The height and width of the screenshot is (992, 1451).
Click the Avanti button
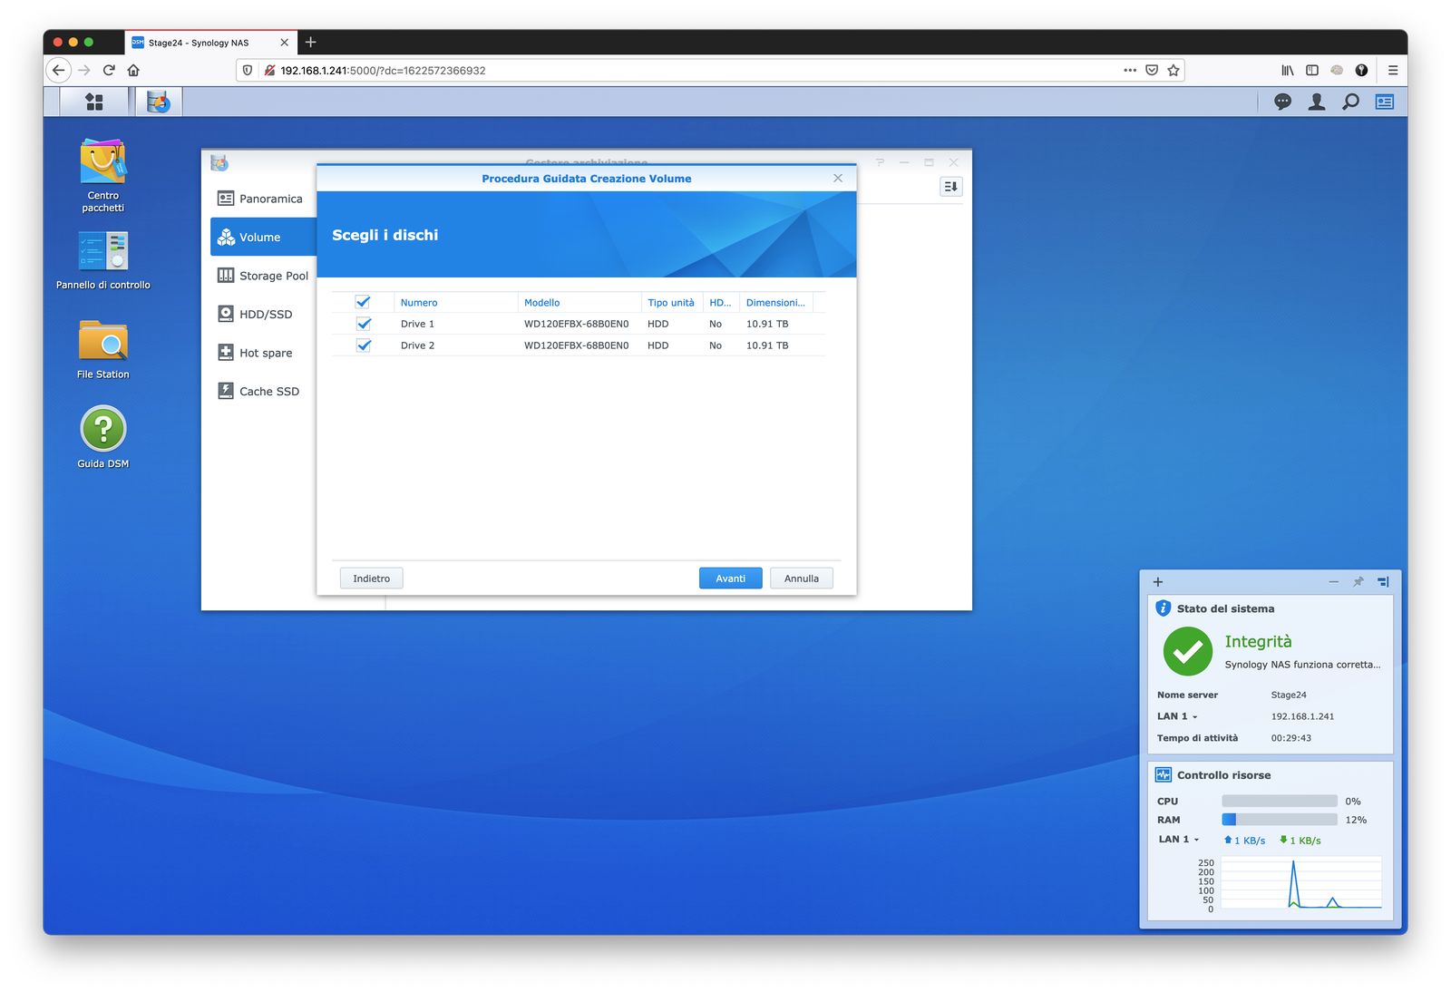731,579
